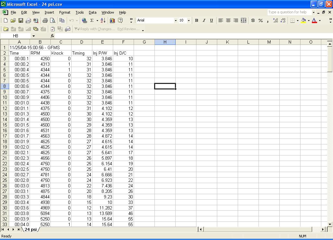
Task: Toggle Underline formatting
Action: [211, 20]
